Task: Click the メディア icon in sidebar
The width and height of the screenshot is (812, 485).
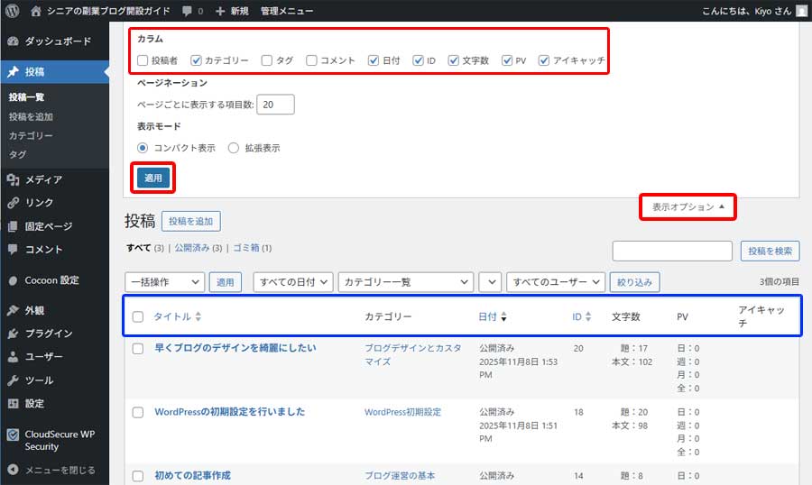Action: point(13,179)
